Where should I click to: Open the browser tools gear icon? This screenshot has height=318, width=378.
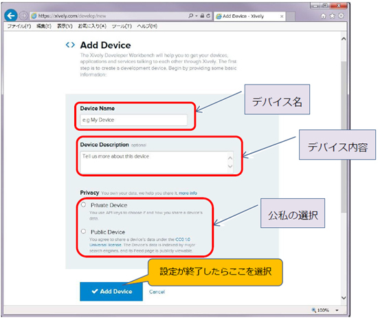point(341,16)
